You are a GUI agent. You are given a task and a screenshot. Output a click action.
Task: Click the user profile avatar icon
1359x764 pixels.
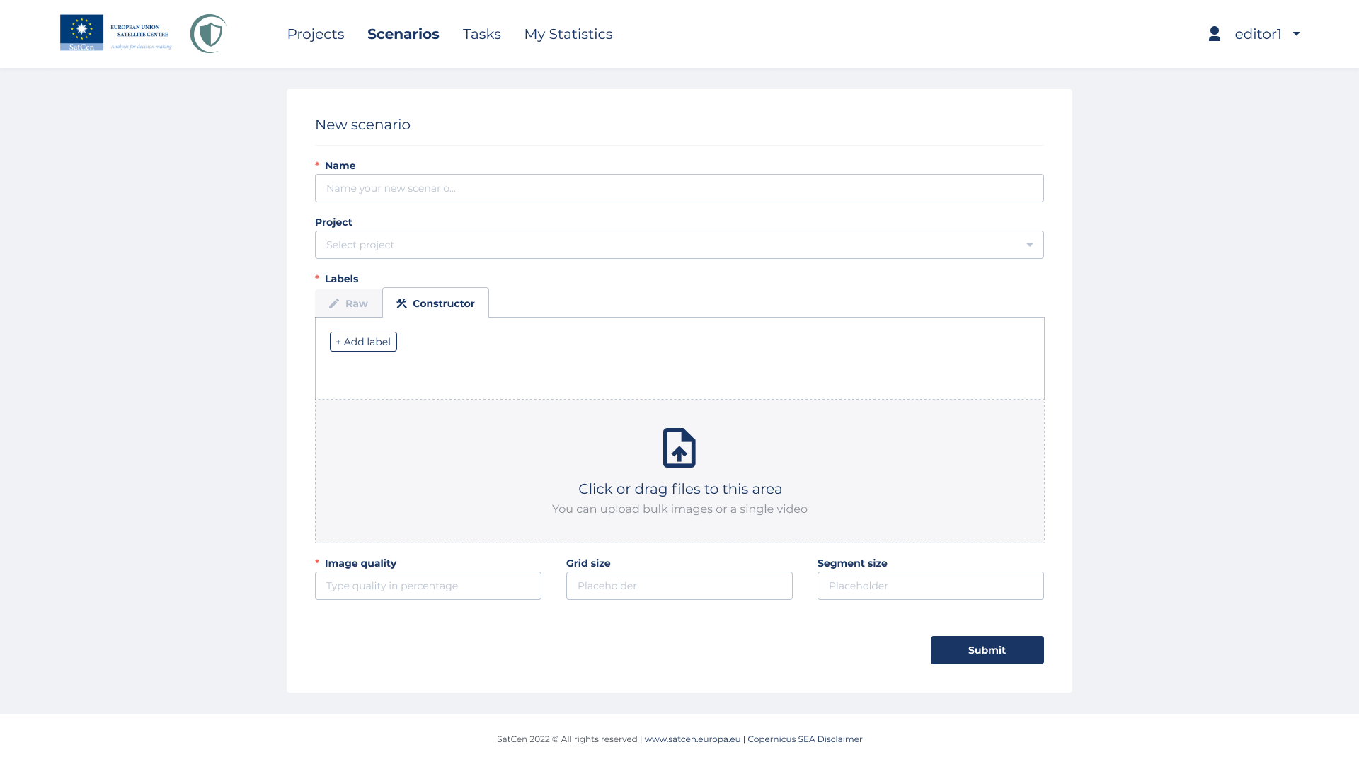(x=1214, y=34)
